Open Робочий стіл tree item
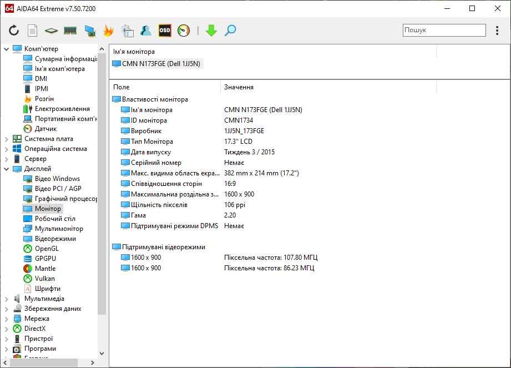 49,219
